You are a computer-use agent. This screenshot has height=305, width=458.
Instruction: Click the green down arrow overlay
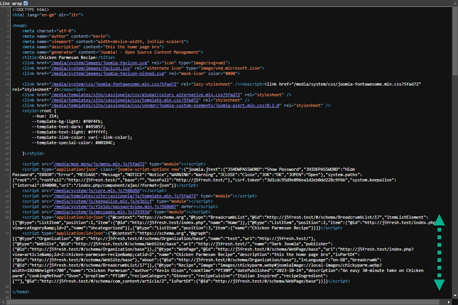pyautogui.click(x=439, y=284)
